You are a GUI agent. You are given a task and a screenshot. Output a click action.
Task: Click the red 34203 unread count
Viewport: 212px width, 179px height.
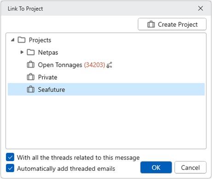click(95, 65)
